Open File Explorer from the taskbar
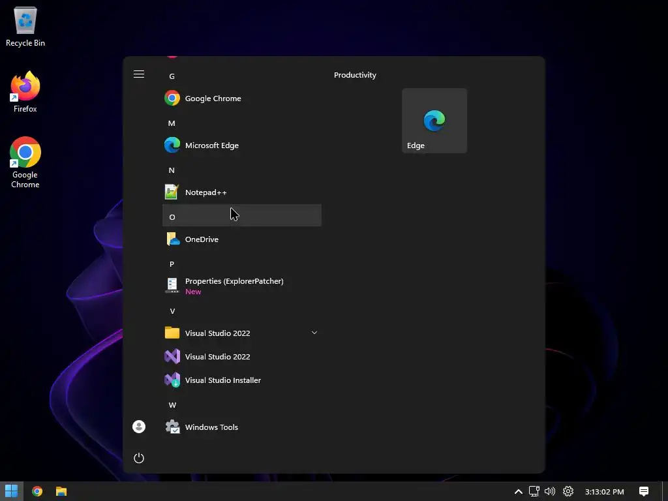Viewport: 668px width, 501px height. click(x=61, y=491)
